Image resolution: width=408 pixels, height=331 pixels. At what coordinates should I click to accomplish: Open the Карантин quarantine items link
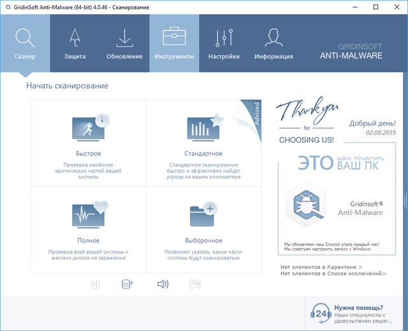pyautogui.click(x=321, y=267)
